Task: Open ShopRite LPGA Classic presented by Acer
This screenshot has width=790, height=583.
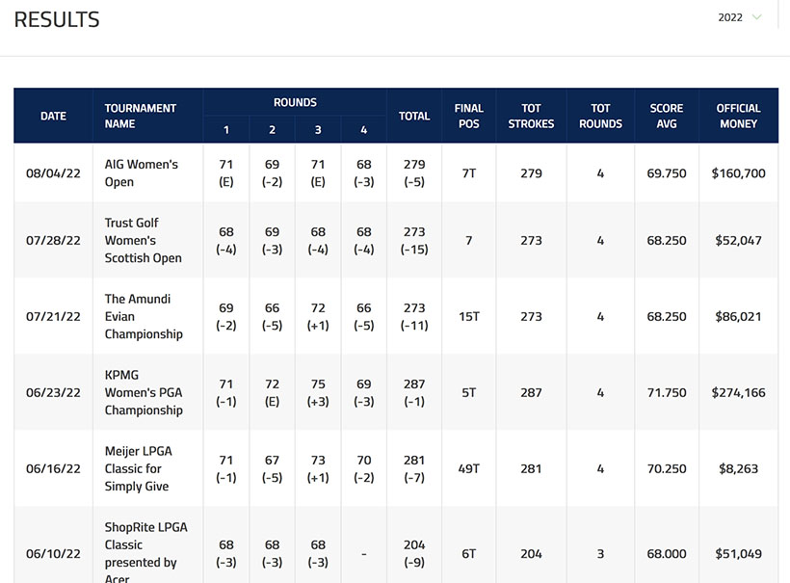Action: (145, 553)
